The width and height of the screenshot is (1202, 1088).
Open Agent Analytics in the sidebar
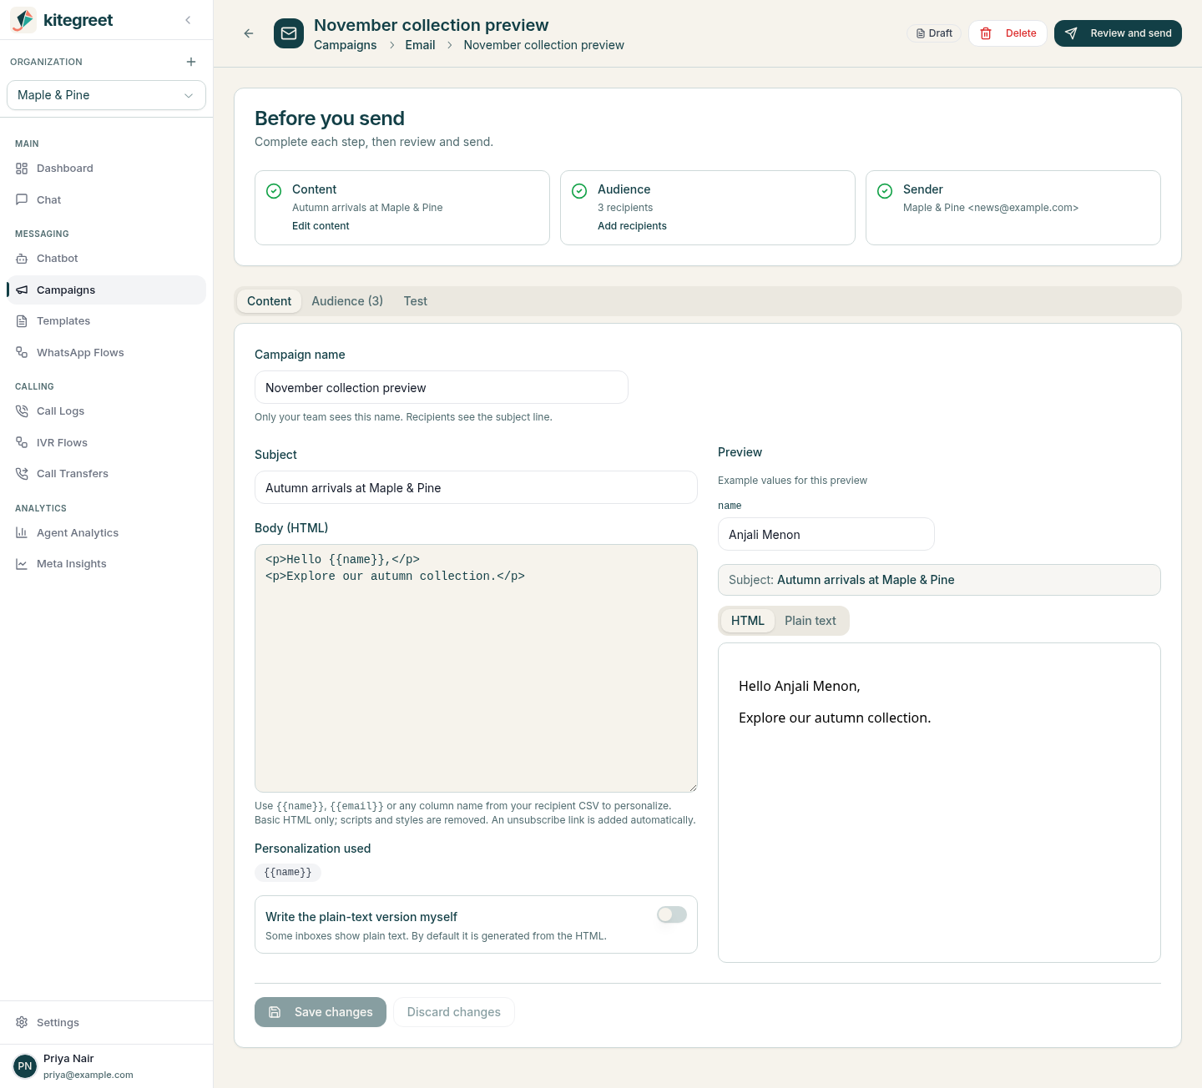tap(106, 533)
